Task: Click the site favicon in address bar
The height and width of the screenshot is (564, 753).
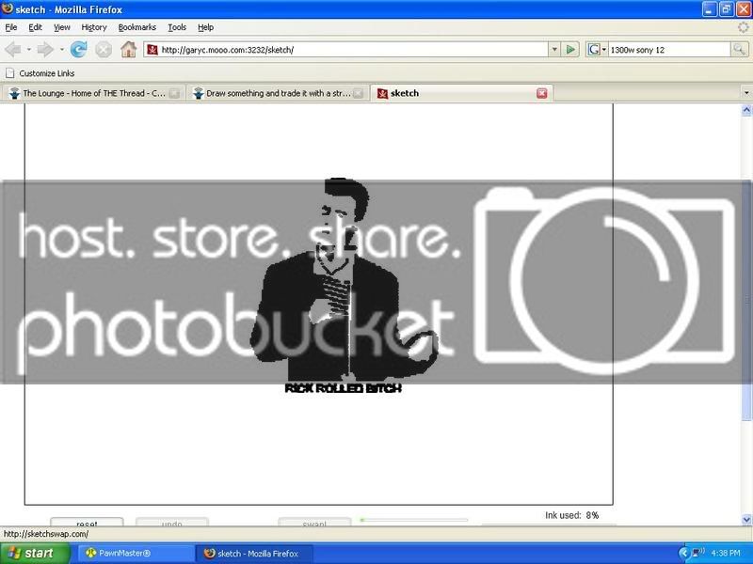Action: click(x=152, y=50)
